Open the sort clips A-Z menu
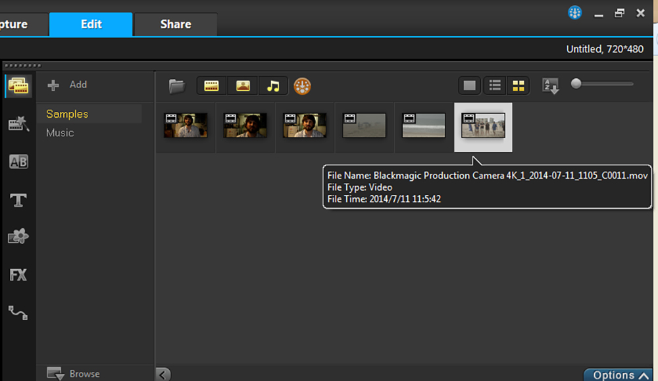Screen dimensions: 658x381 tap(551, 86)
